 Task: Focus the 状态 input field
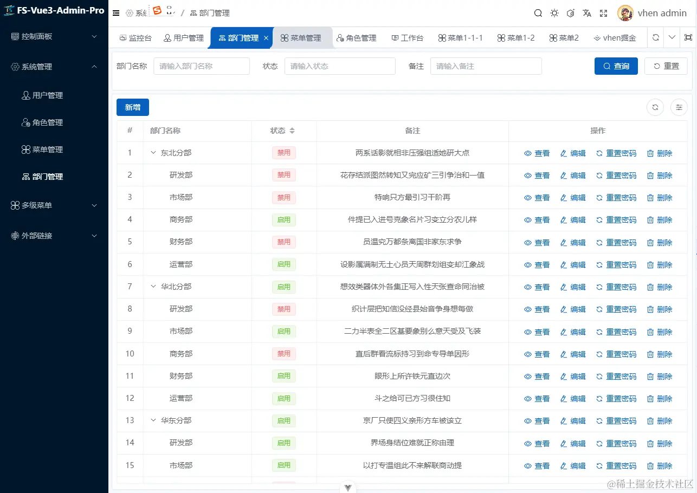(x=340, y=66)
